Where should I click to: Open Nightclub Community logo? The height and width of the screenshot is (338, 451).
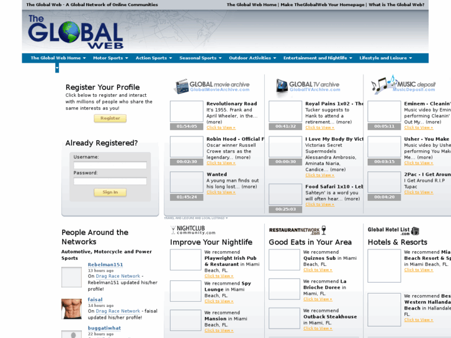pos(193,230)
